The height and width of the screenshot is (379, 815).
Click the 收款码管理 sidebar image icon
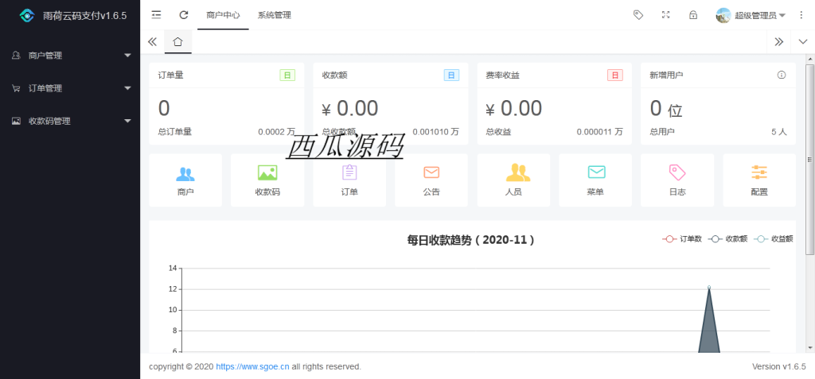tap(16, 121)
